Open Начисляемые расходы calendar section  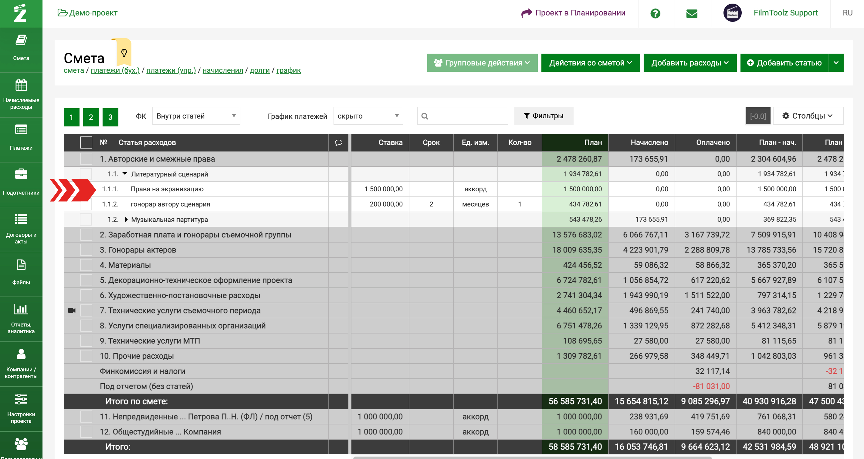tap(21, 94)
